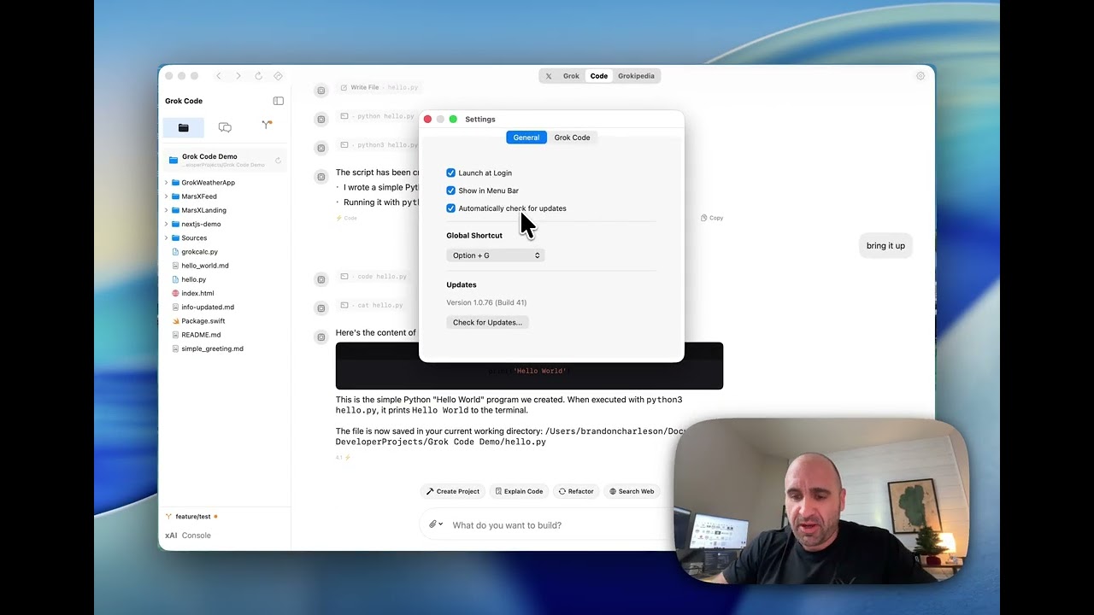Click the Grok Code Demo folder icon
1094x615 pixels.
pyautogui.click(x=174, y=160)
